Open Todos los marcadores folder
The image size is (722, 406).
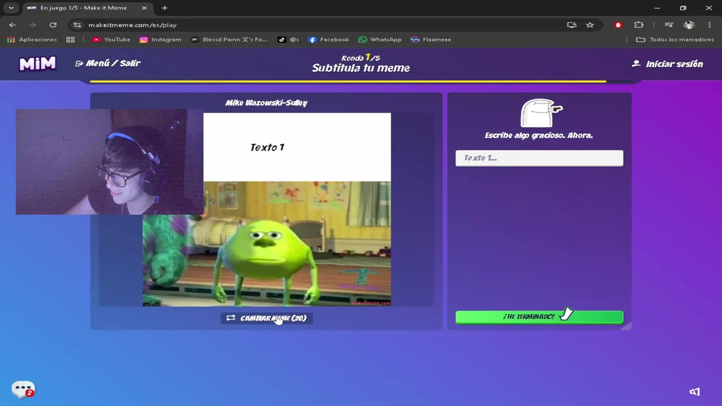click(x=675, y=39)
